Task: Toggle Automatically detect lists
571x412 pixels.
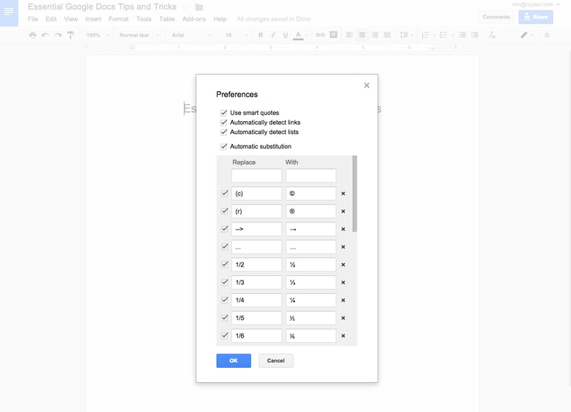Action: click(224, 132)
